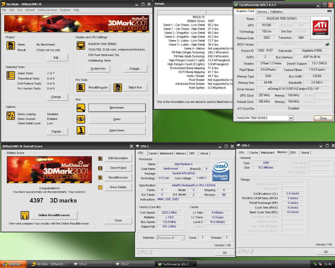Open the graphics card selector dropdown in GPU-Z
335x268 pixels.
pyautogui.click(x=291, y=118)
